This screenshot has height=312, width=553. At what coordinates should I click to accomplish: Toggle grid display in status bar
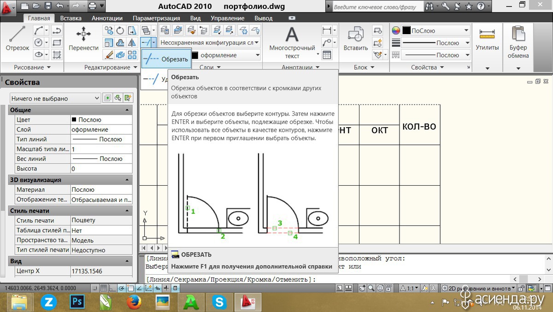click(104, 288)
